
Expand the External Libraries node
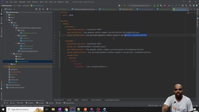click(4, 85)
